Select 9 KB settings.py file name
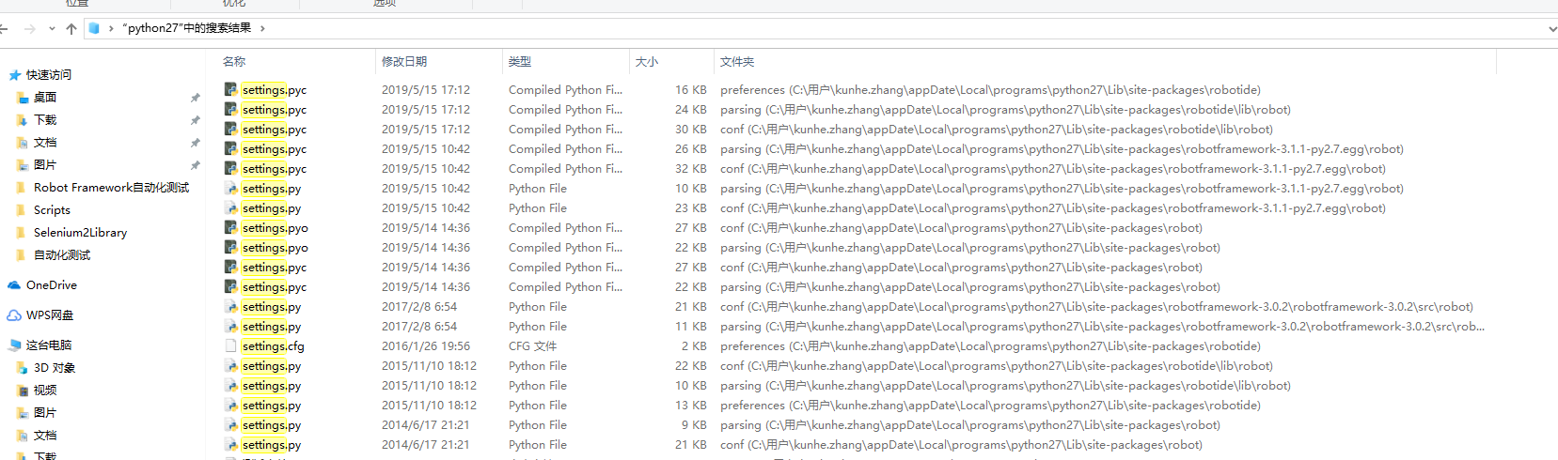Image resolution: width=1558 pixels, height=460 pixels. point(271,425)
